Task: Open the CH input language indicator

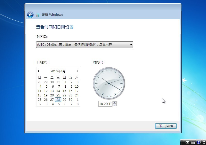Action: click(x=187, y=142)
